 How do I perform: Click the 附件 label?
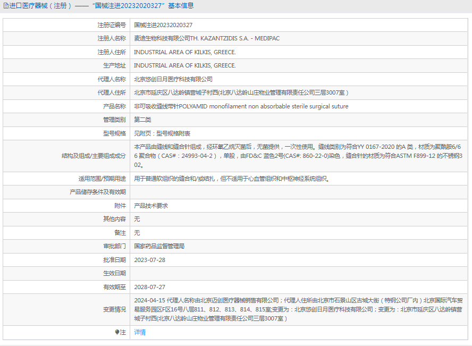[x=120, y=206]
